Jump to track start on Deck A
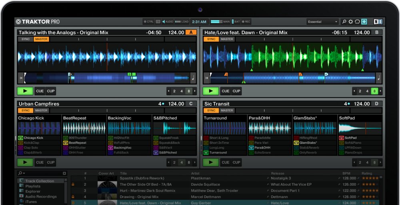 (21, 78)
